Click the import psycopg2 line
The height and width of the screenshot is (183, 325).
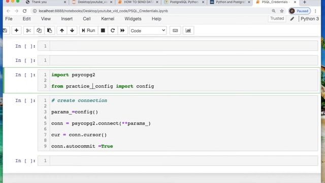[73, 75]
